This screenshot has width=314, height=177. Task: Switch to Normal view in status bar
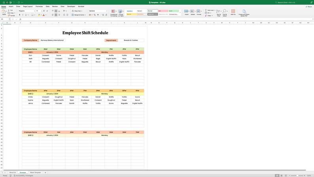277,175
